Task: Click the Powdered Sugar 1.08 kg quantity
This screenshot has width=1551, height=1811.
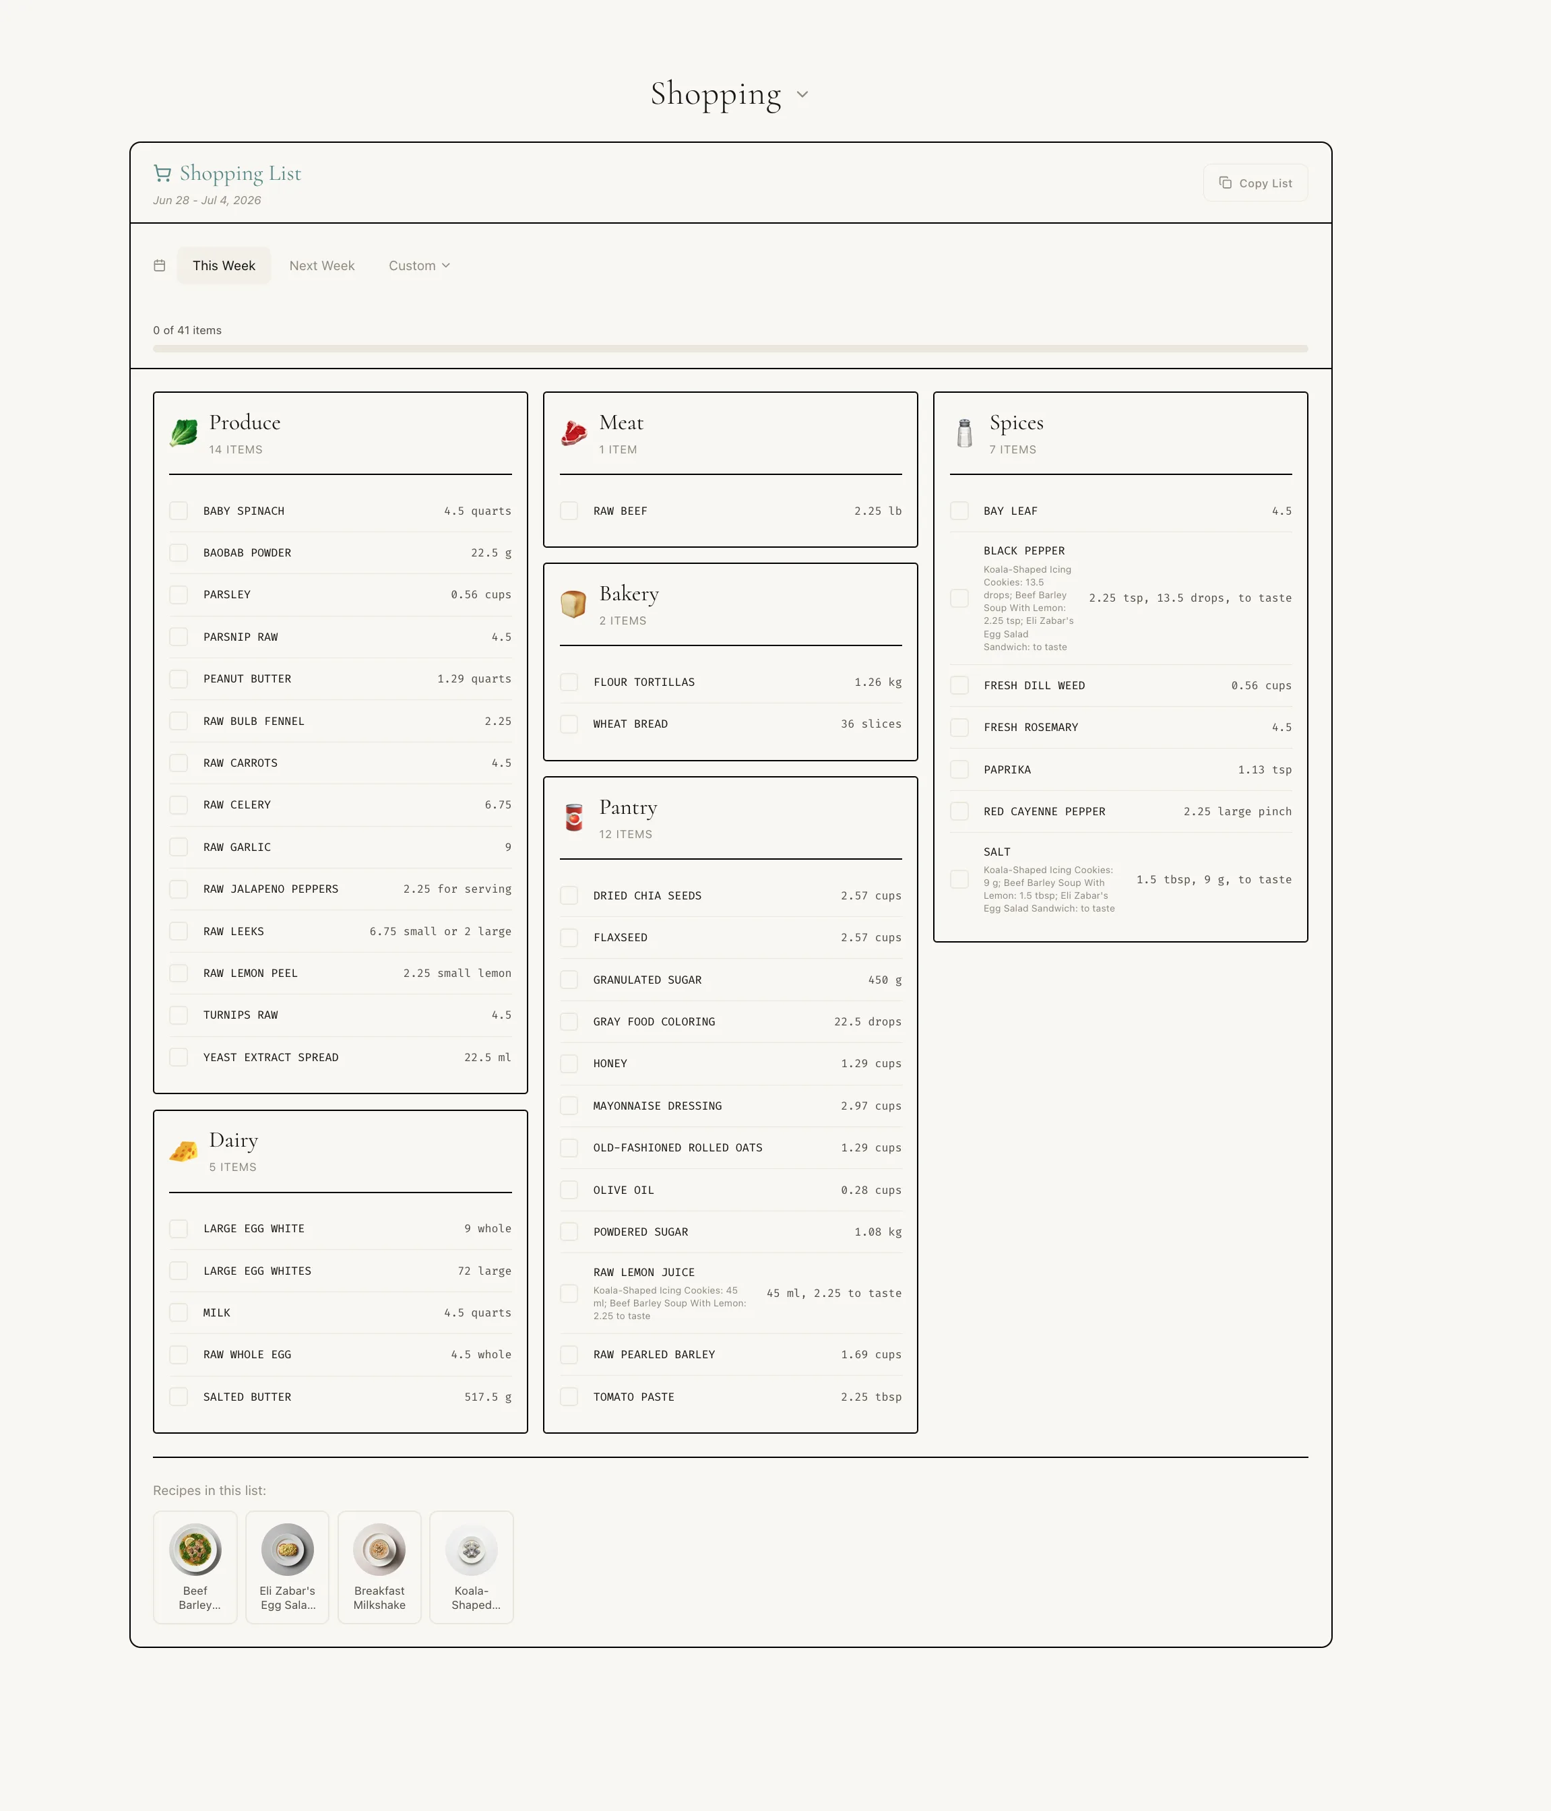Action: click(878, 1232)
